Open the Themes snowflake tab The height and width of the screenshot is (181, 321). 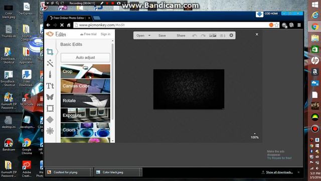click(50, 131)
